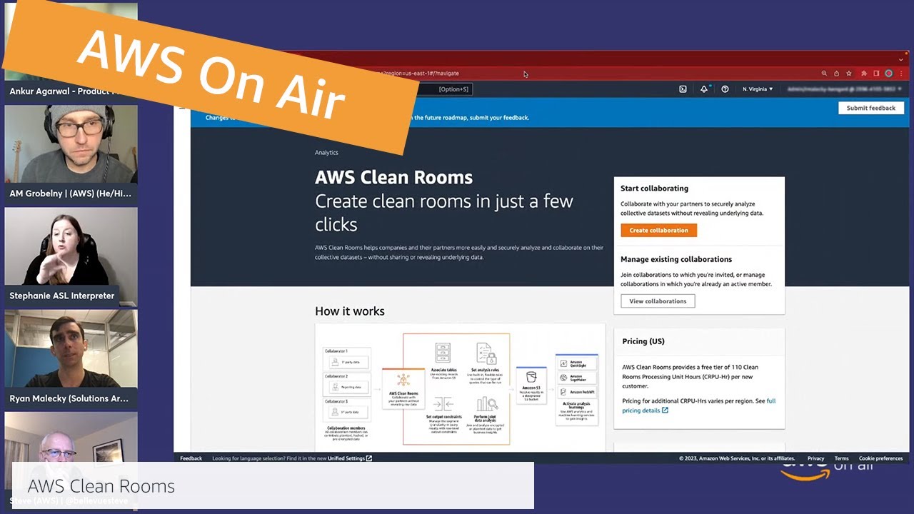The image size is (914, 514).
Task: Open the browser extensions puzzle icon
Action: [864, 74]
